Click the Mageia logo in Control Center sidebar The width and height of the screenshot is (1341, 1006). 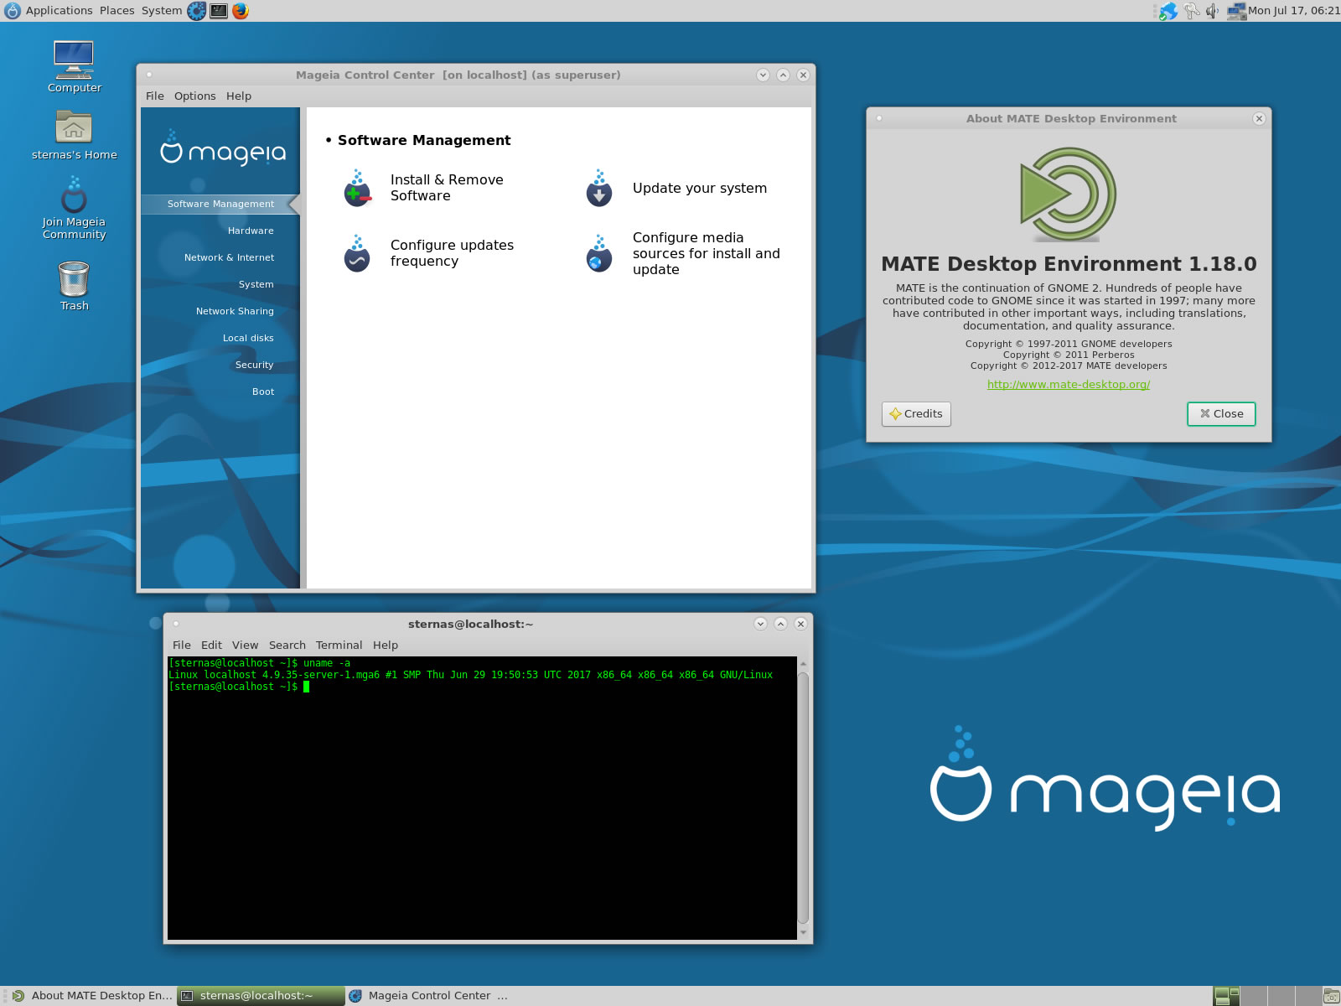pyautogui.click(x=223, y=149)
